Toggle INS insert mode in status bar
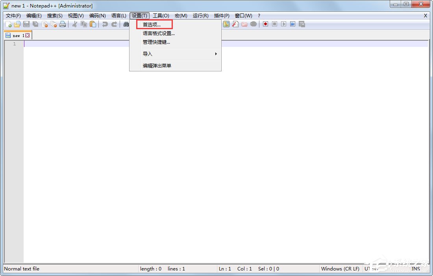The image size is (433, 276). 416,269
